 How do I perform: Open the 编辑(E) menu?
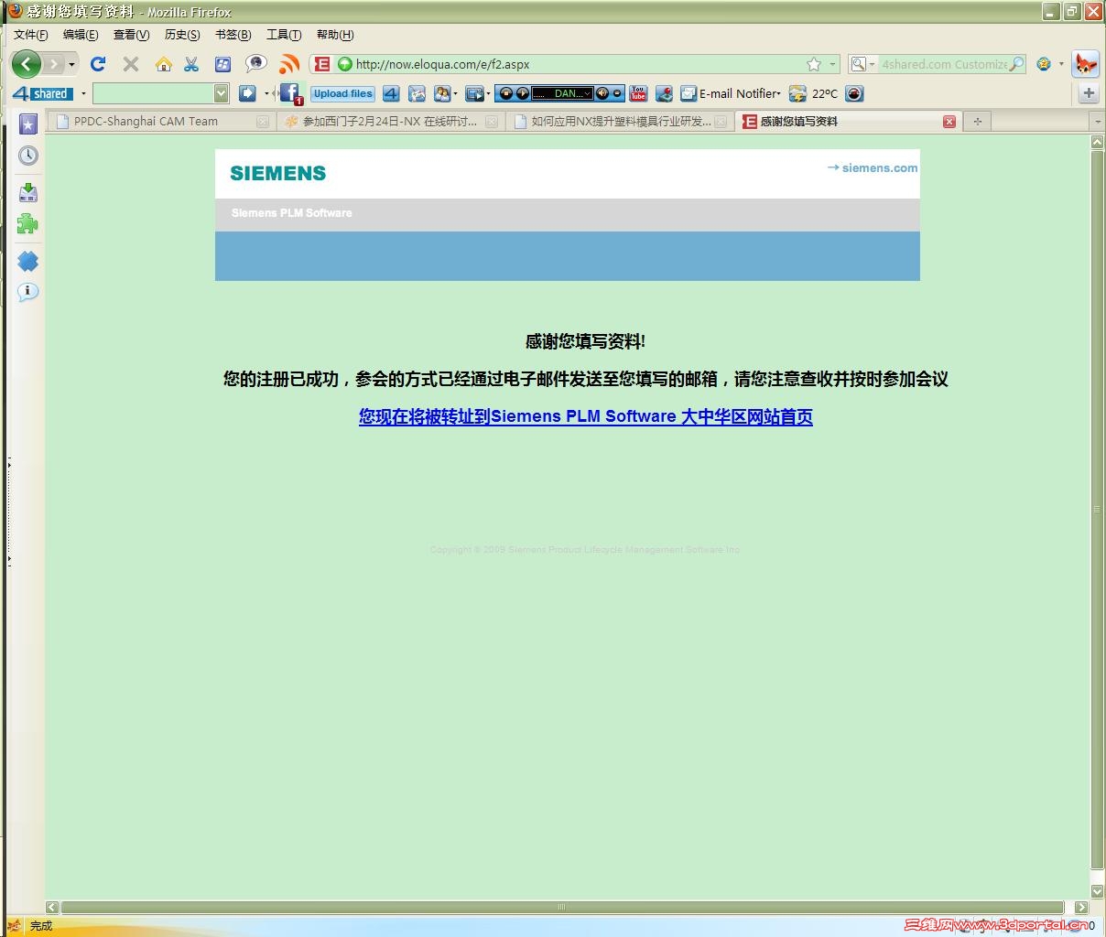tap(81, 35)
